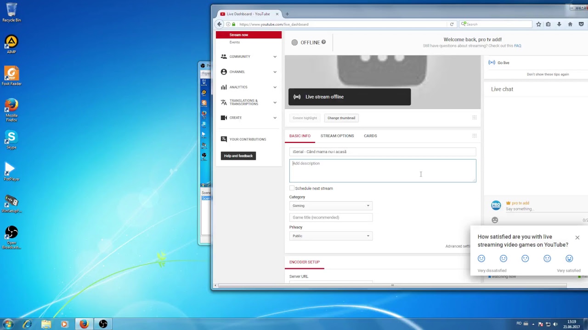Go back with Firefox back arrow

(x=220, y=24)
